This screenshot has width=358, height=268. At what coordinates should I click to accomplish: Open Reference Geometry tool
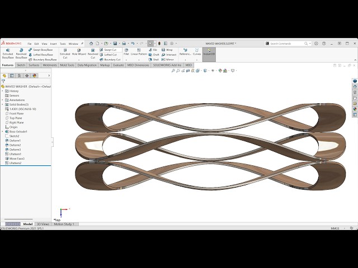click(x=185, y=52)
